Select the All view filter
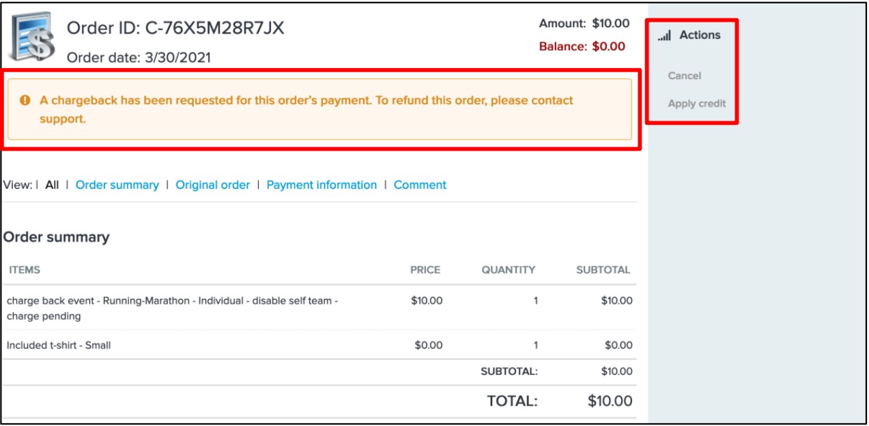Screen dimensions: 869x426 [x=52, y=185]
